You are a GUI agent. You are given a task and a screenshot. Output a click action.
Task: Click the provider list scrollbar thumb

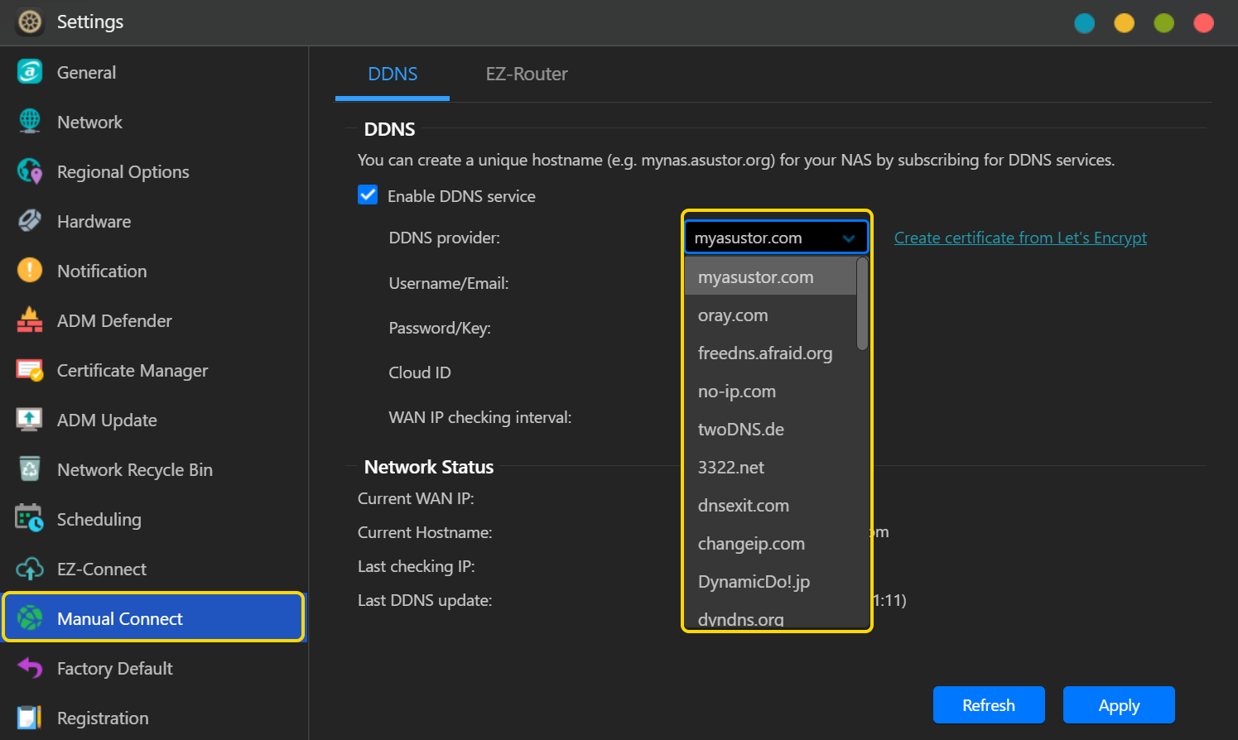point(862,304)
